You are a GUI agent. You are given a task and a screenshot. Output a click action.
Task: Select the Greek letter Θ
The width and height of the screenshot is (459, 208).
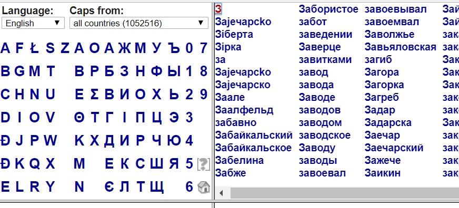79,118
